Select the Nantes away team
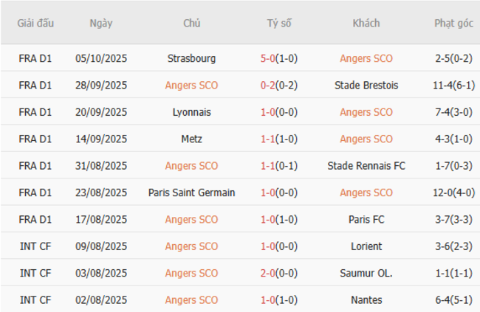480x312 pixels. tap(366, 300)
